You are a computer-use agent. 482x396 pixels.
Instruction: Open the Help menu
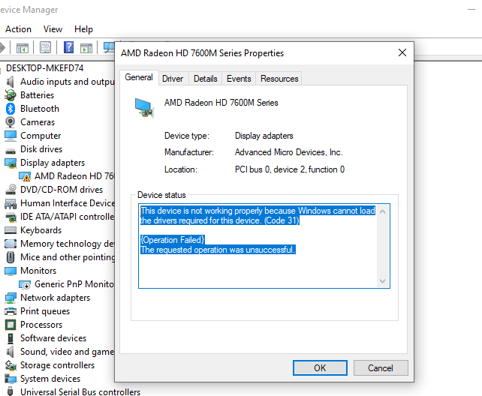83,29
